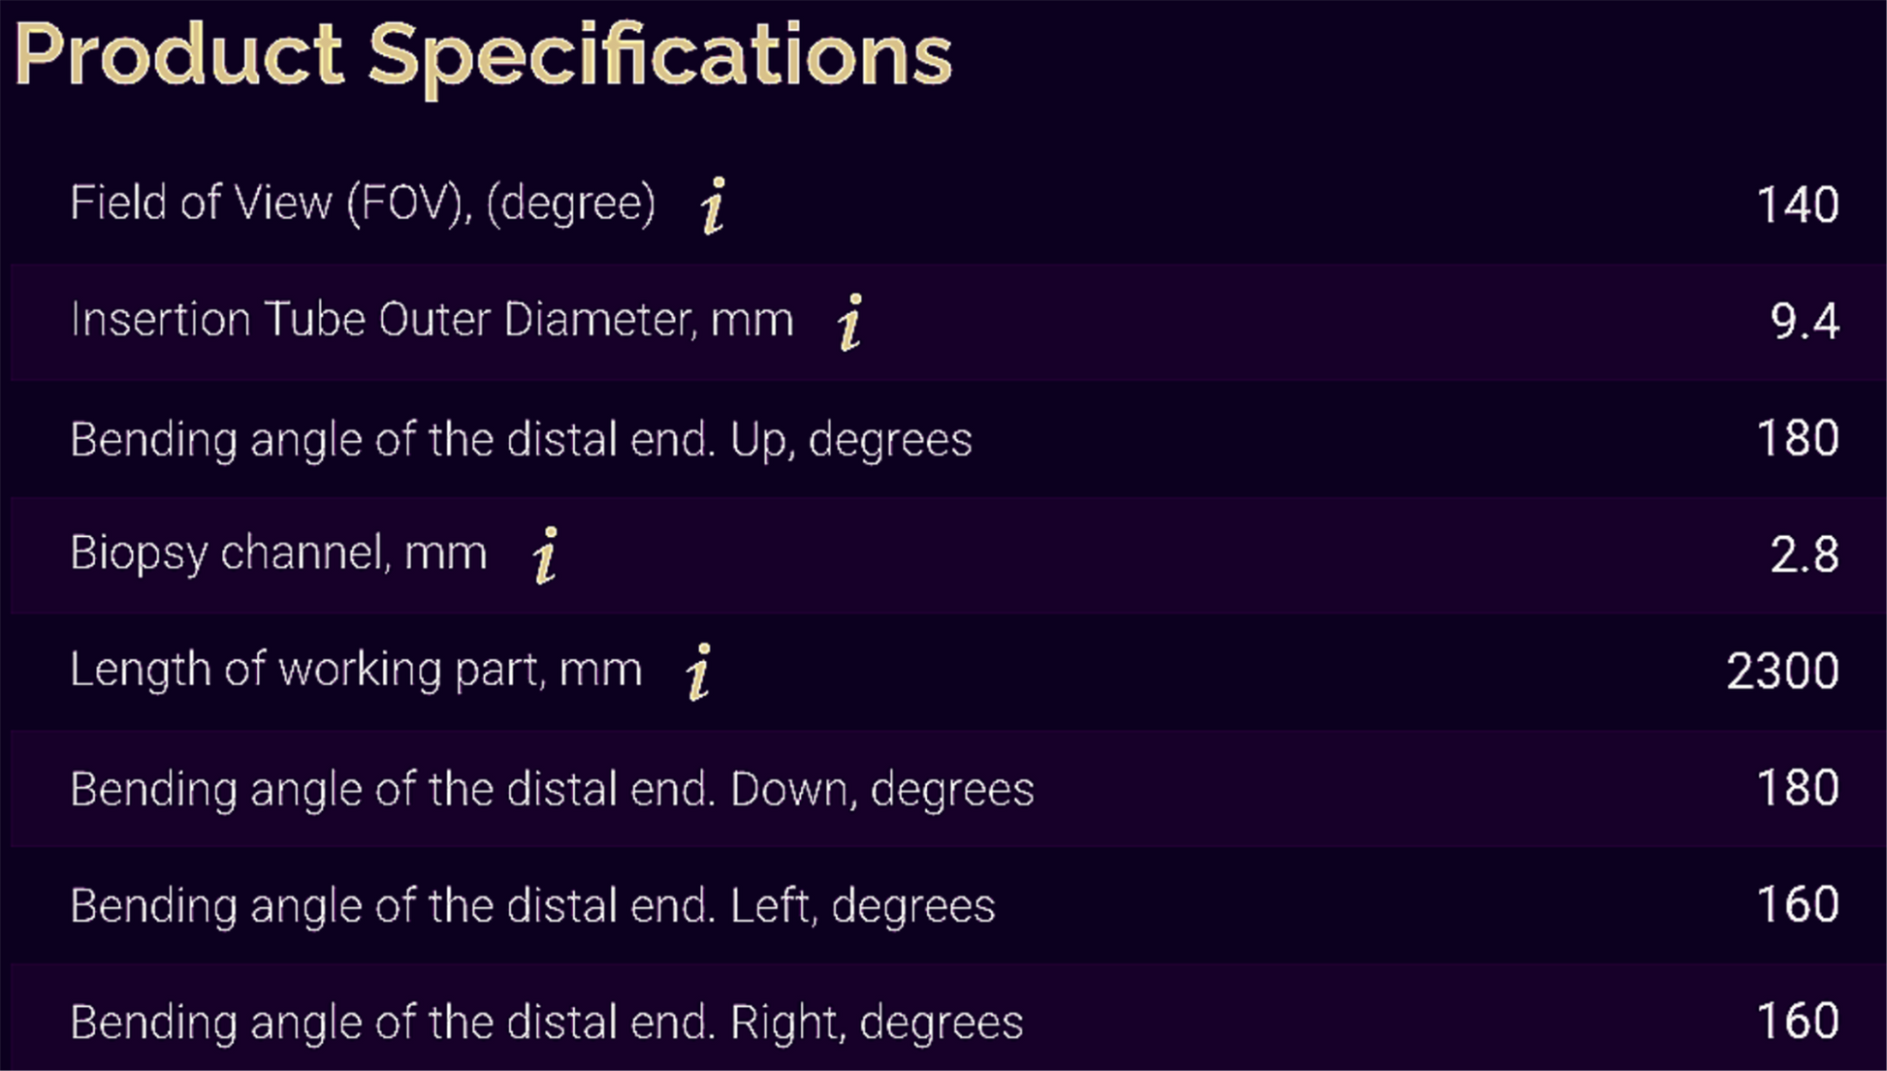1887x1071 pixels.
Task: Click info icon beside Length of working part
Action: tap(699, 671)
